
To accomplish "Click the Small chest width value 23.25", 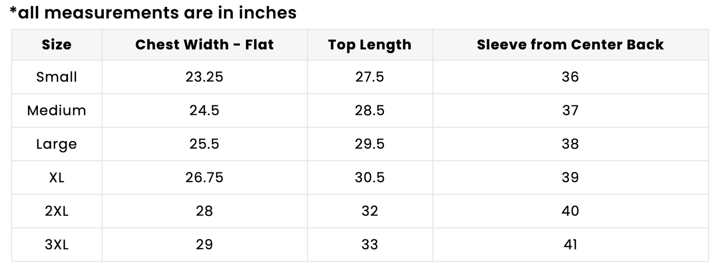I will [x=205, y=77].
